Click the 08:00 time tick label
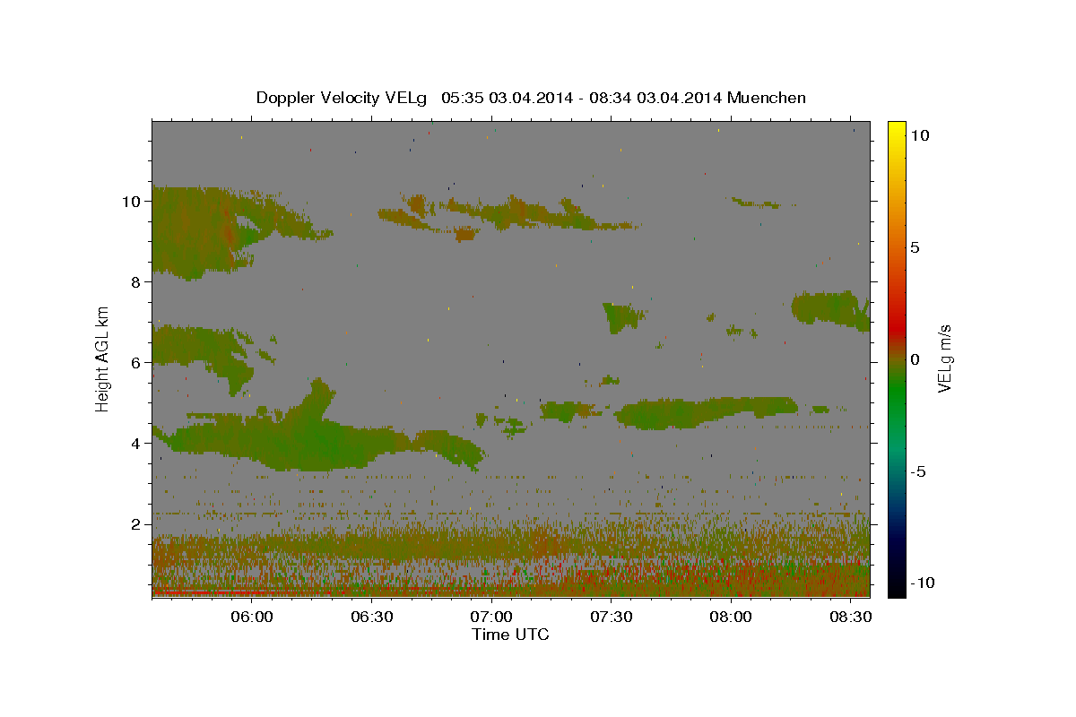 tap(731, 617)
